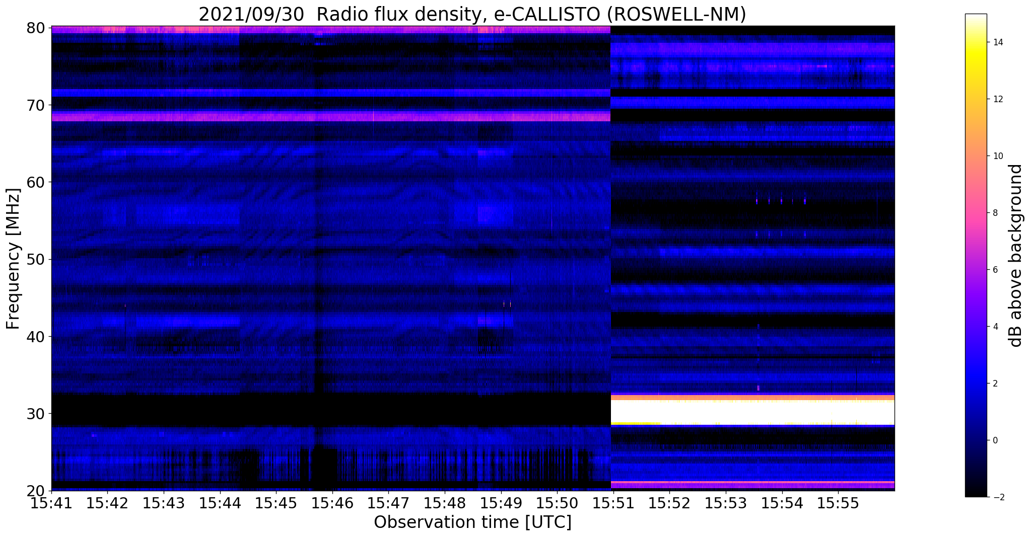Click the 80 MHz frequency tick label
This screenshot has width=1031, height=537.
tap(35, 28)
